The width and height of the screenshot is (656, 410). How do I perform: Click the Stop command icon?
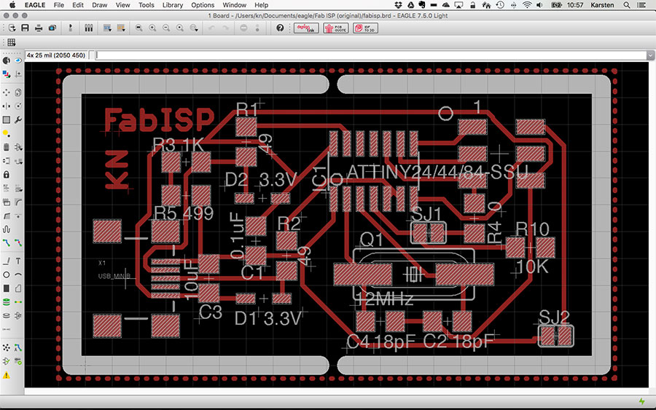243,28
